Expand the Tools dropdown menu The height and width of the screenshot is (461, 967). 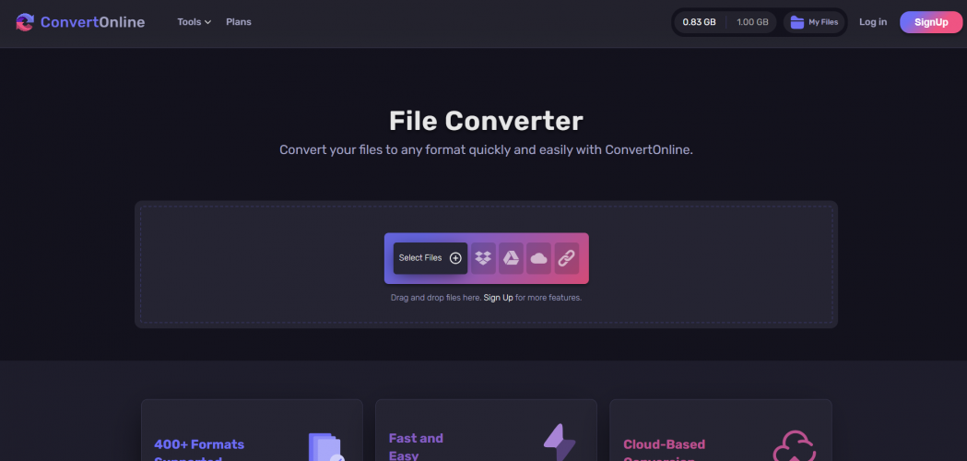click(x=195, y=21)
